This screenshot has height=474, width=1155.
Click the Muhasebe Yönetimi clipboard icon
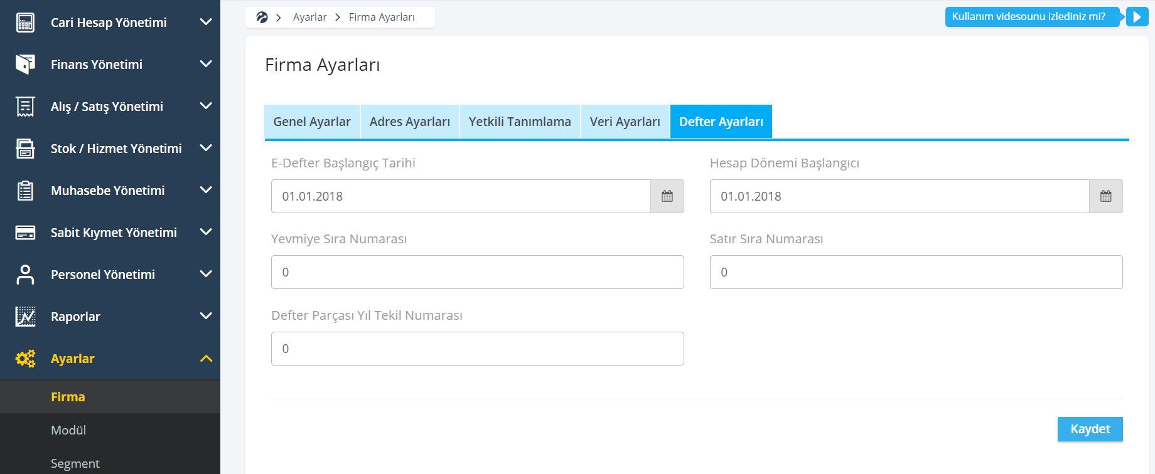25,191
